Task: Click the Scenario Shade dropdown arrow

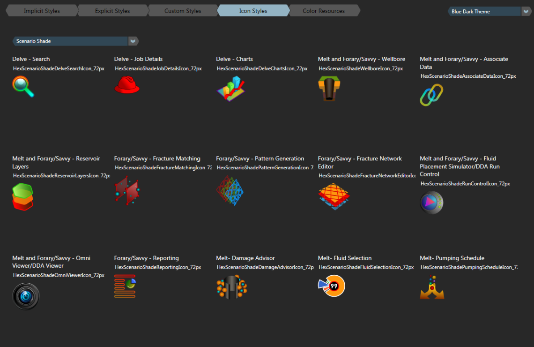Action: tap(133, 41)
